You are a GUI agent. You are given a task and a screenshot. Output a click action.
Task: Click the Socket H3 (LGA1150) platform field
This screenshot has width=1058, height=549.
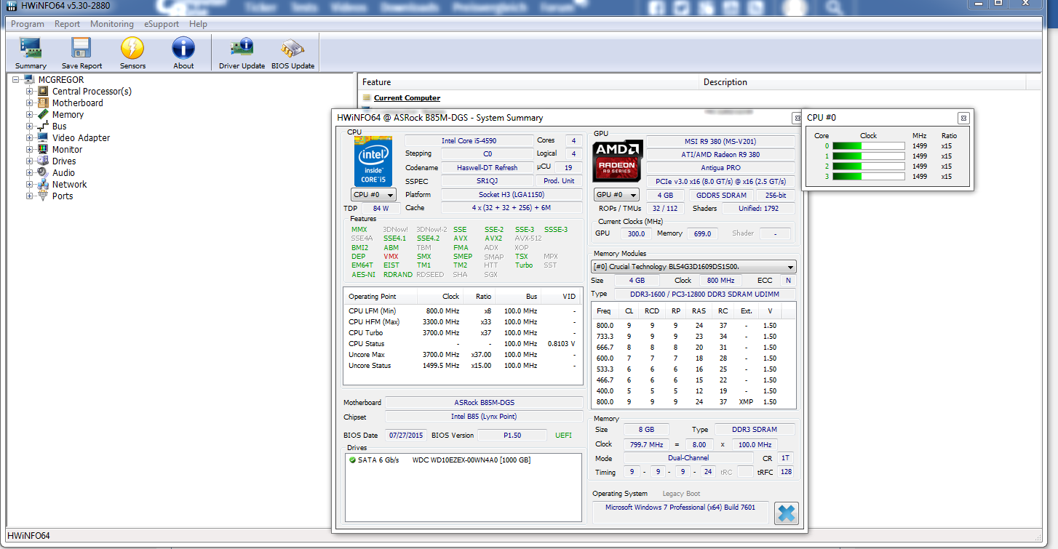512,195
